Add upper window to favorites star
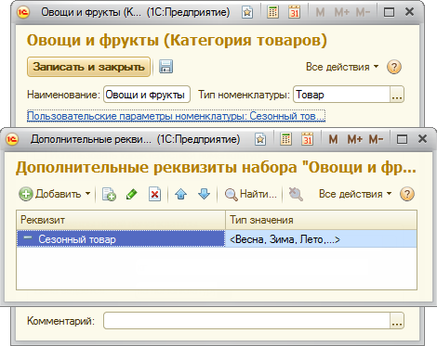 [247, 12]
